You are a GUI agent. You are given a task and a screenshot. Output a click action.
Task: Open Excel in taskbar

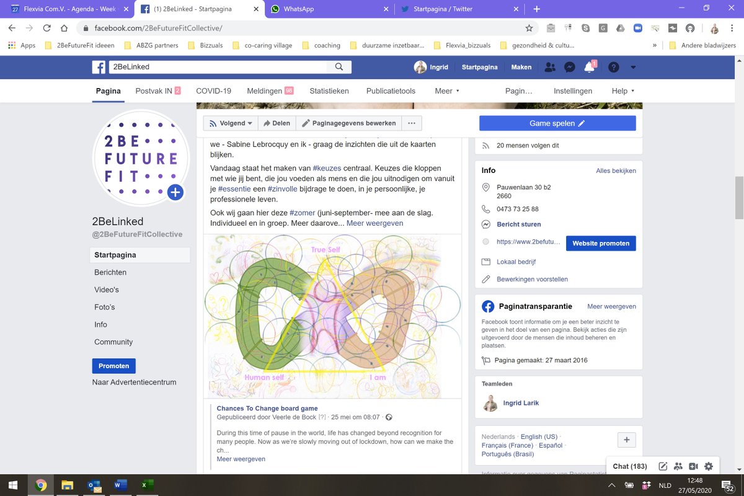click(148, 485)
